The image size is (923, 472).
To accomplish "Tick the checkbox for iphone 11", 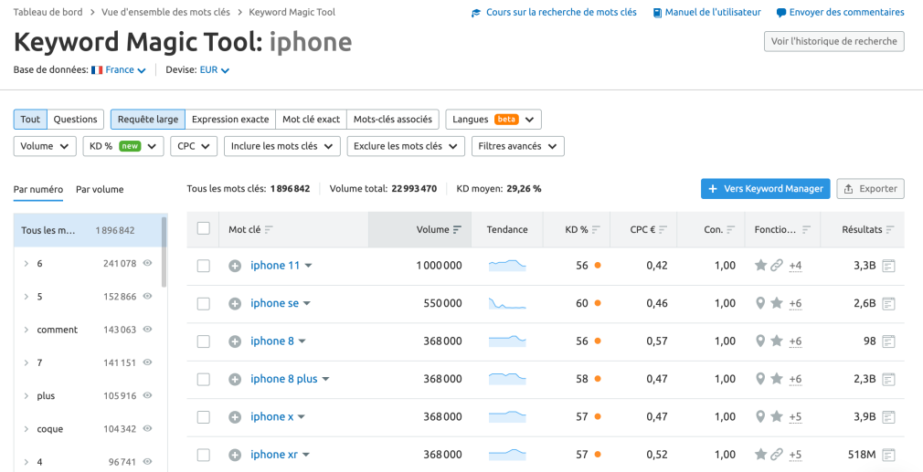I will click(x=204, y=266).
